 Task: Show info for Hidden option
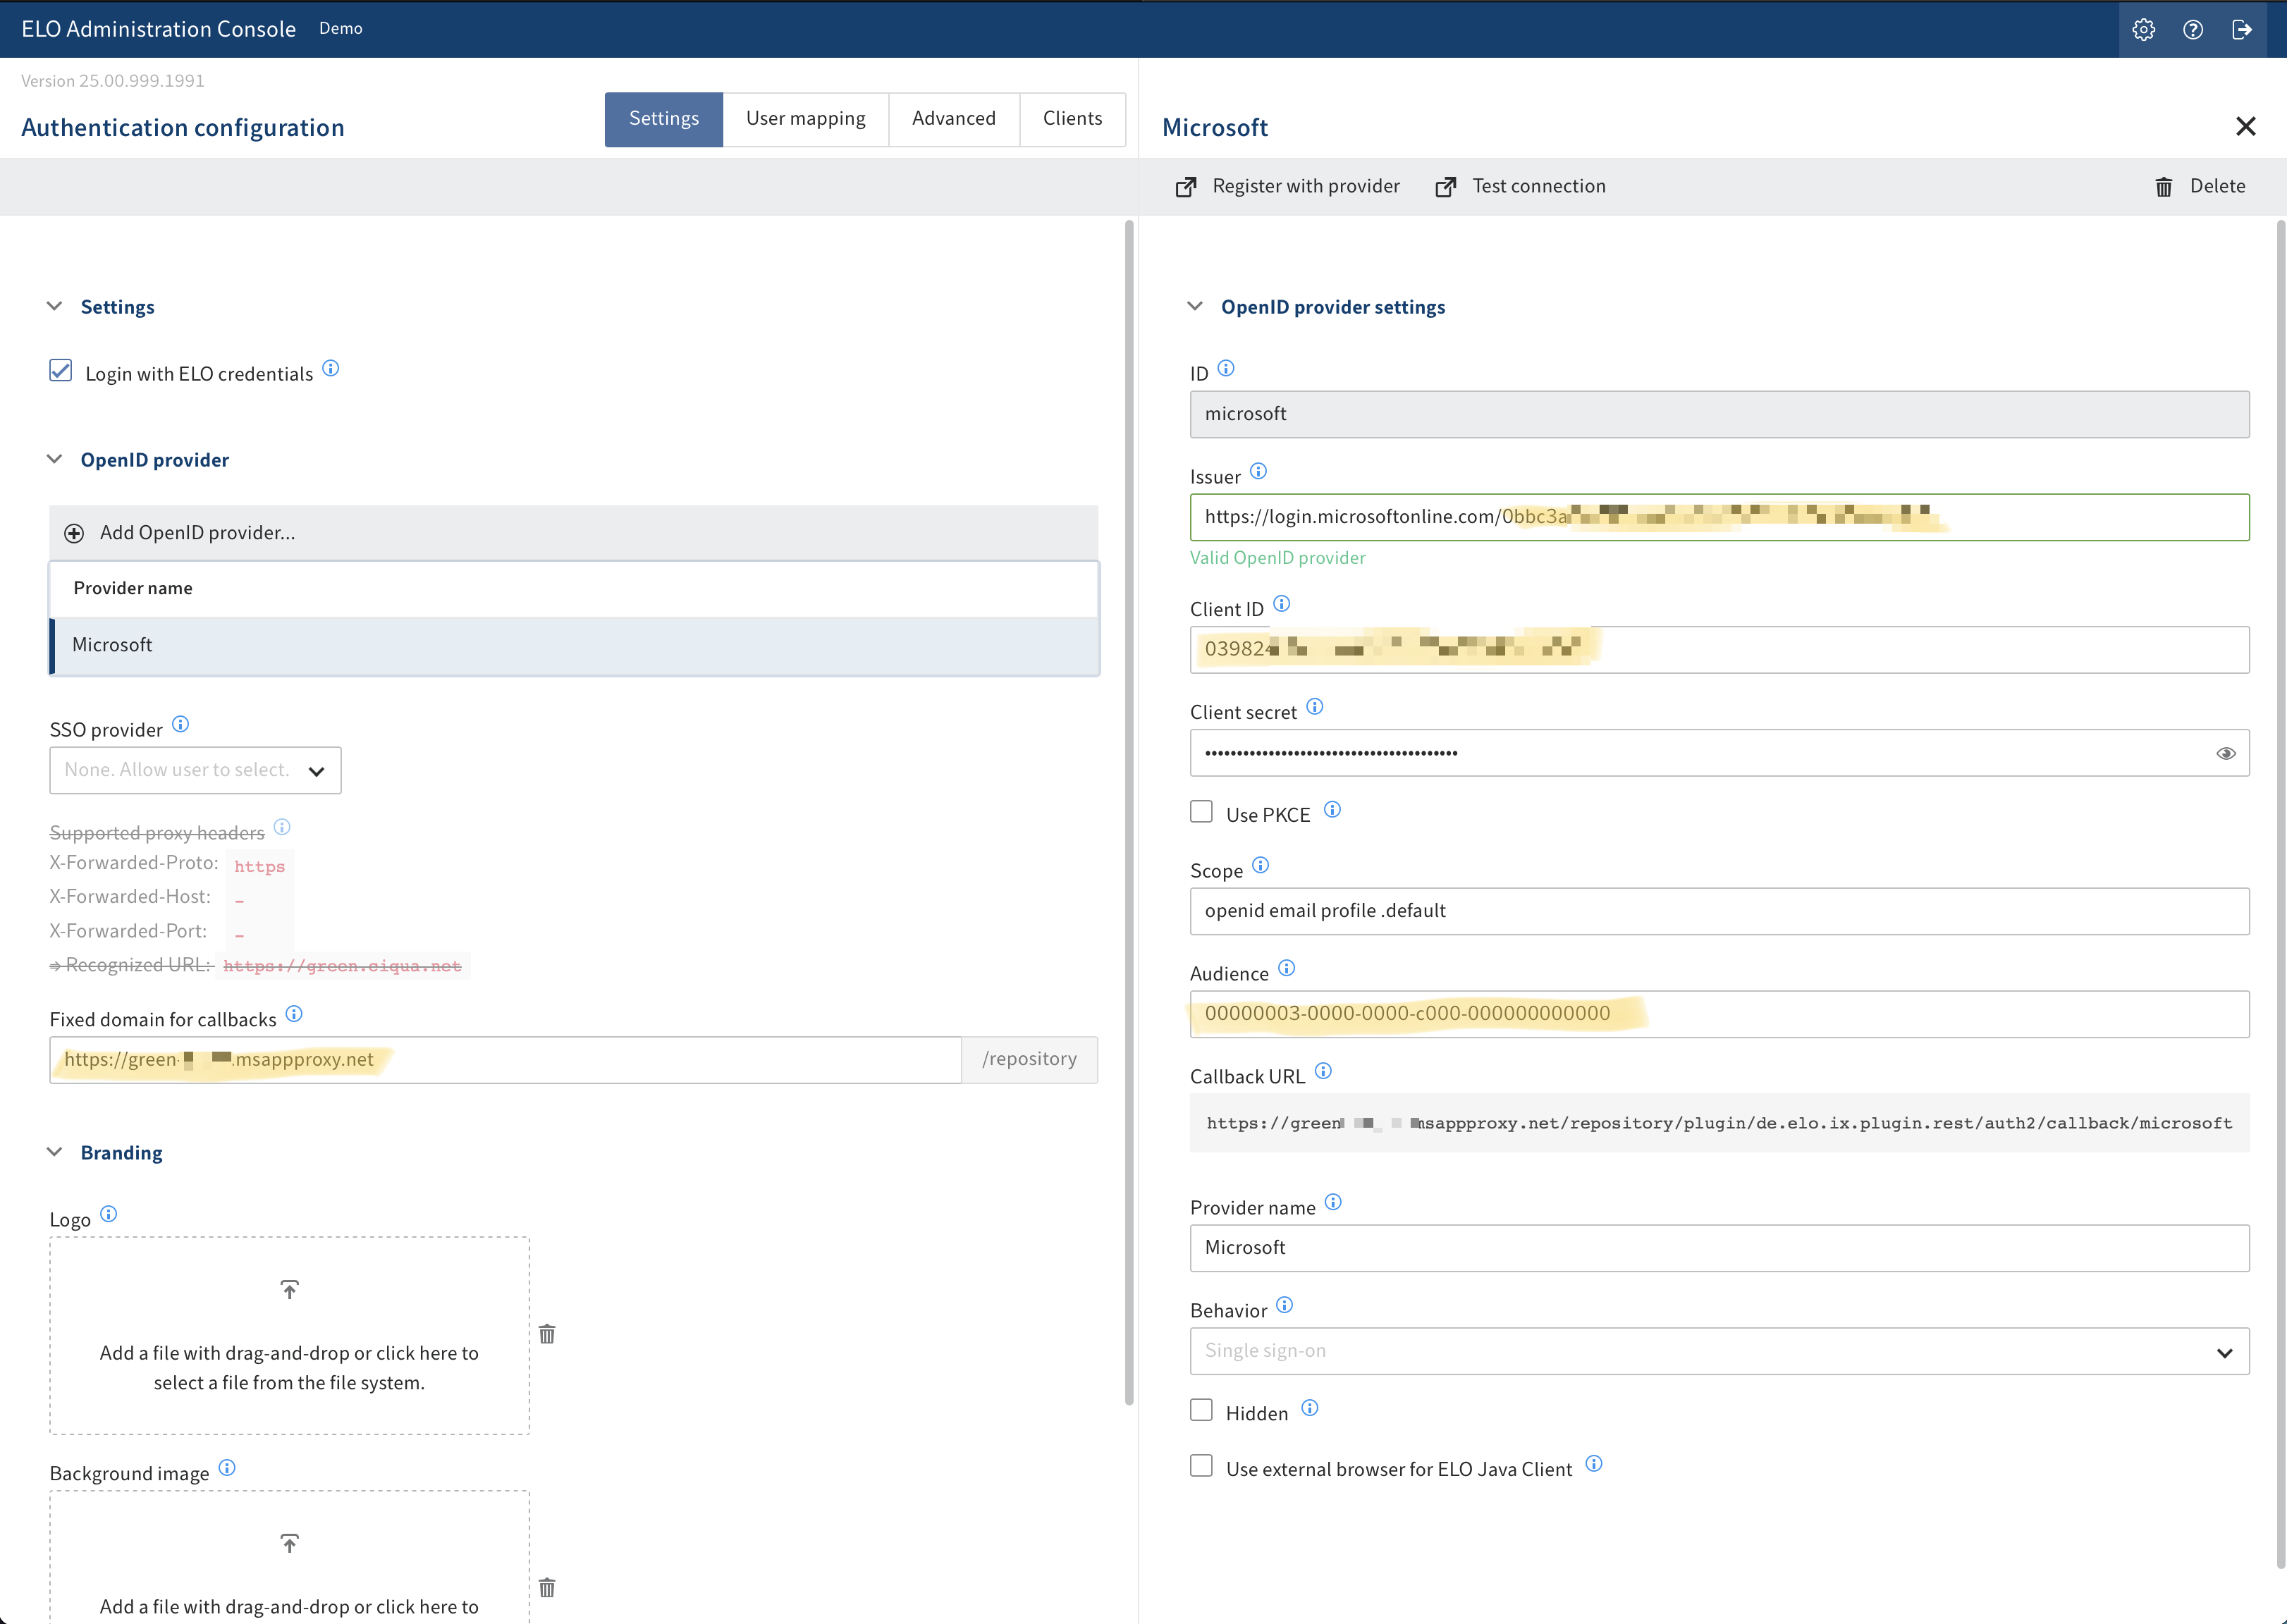[1310, 1408]
